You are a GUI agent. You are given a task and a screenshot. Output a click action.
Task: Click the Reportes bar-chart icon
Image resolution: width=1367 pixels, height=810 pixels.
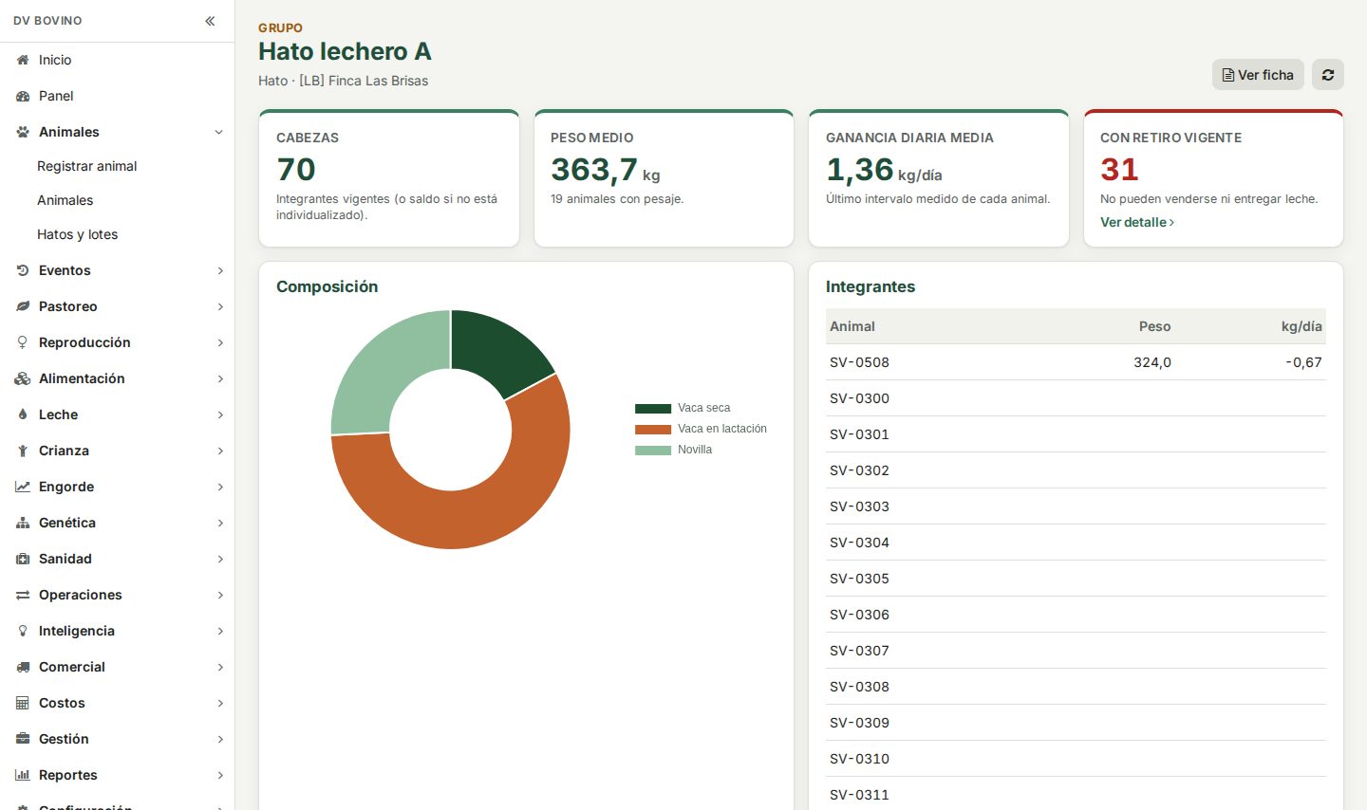point(23,775)
